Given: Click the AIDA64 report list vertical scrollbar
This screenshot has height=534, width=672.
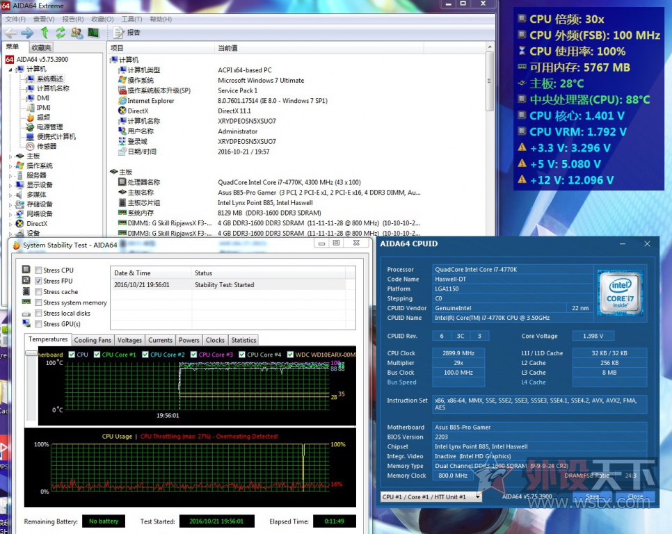Looking at the screenshot, I should (x=490, y=81).
